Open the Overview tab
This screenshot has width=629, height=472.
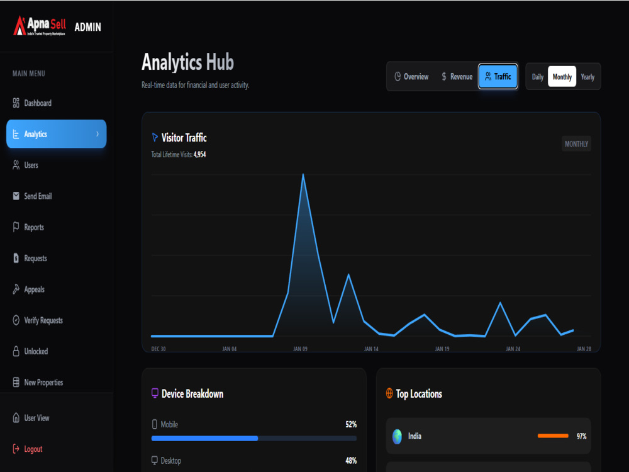coord(411,76)
